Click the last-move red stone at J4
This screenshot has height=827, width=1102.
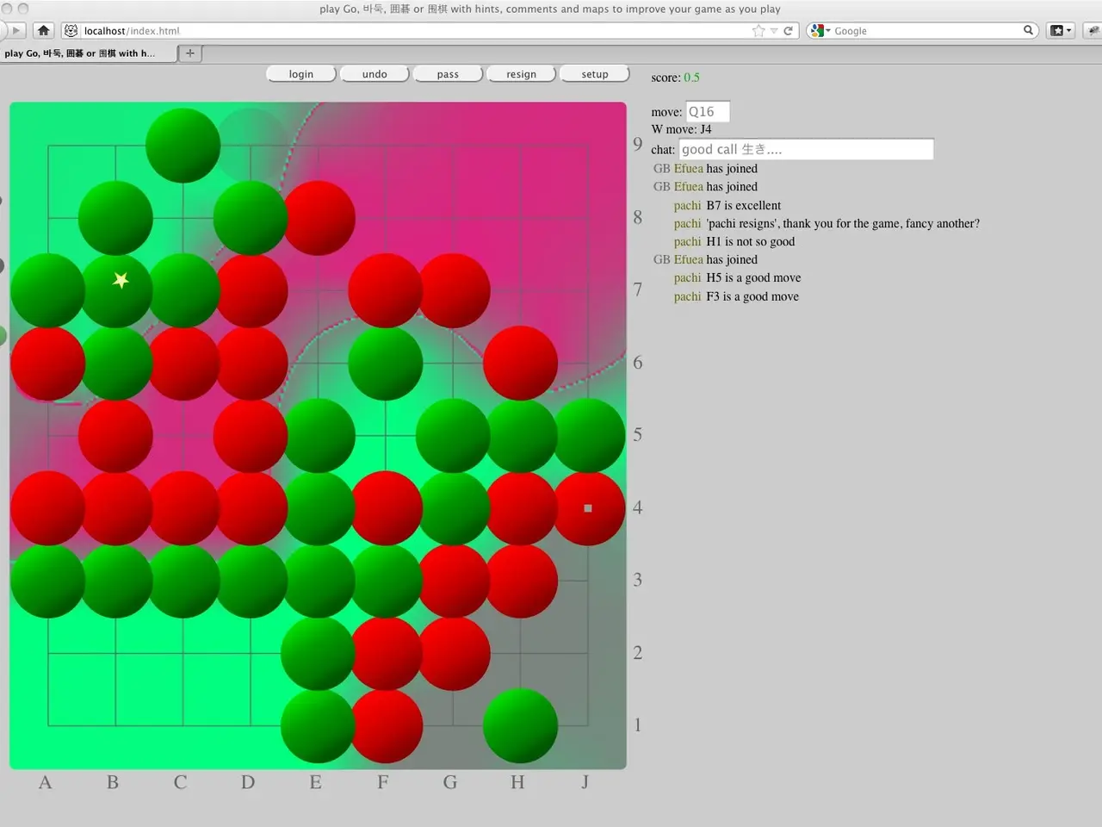(x=589, y=508)
